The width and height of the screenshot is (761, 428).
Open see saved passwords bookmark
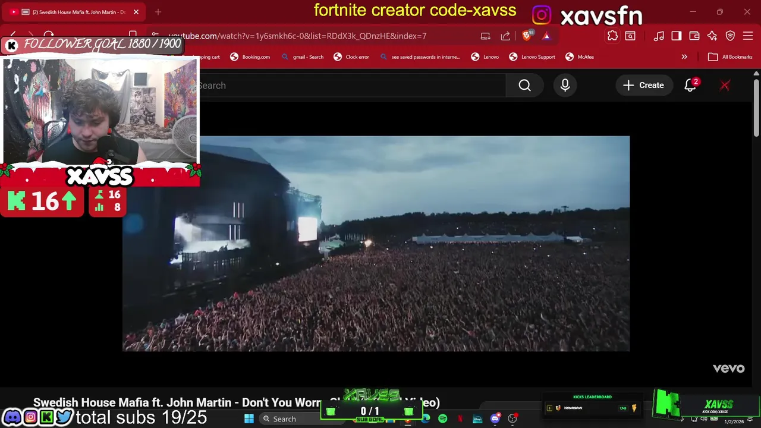pyautogui.click(x=420, y=57)
